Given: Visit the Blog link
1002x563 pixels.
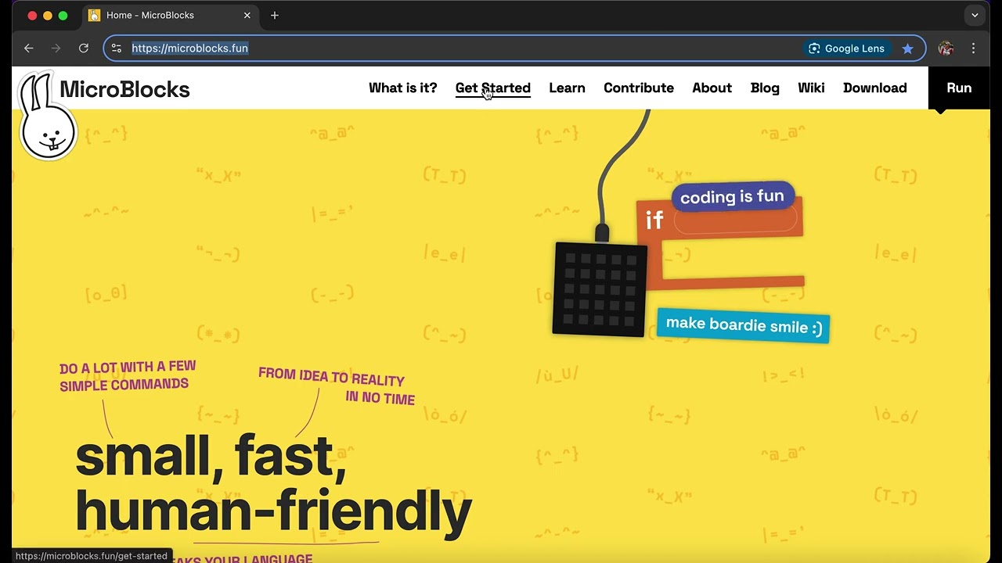Looking at the screenshot, I should coord(765,88).
